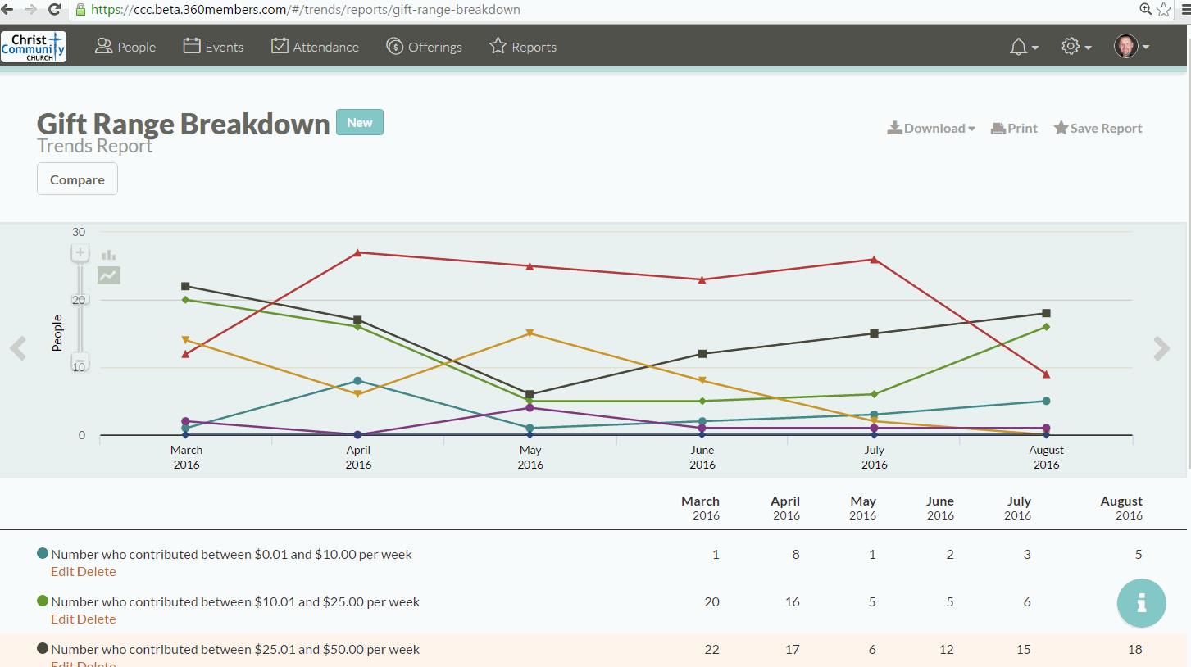The image size is (1191, 667).
Task: Bookmark this page with the browser star
Action: tap(1164, 10)
